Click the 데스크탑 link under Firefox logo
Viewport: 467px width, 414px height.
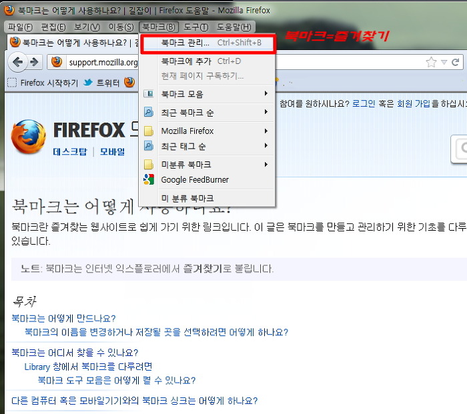click(70, 151)
